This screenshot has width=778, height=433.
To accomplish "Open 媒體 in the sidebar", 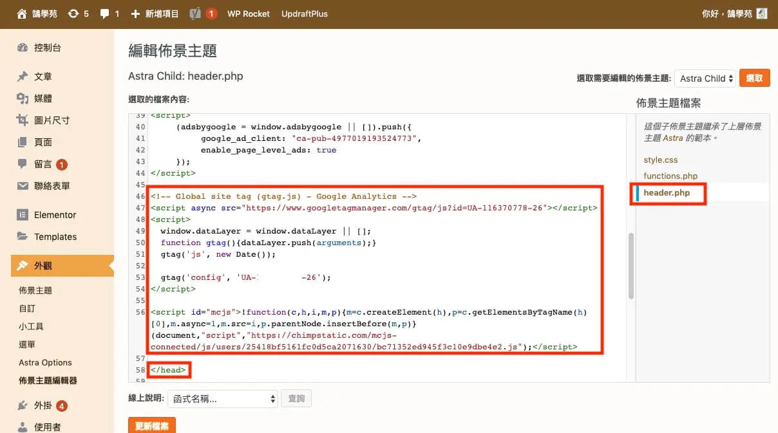I will coord(43,98).
